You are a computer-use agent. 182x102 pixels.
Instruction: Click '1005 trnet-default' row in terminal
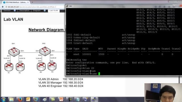point(100,43)
